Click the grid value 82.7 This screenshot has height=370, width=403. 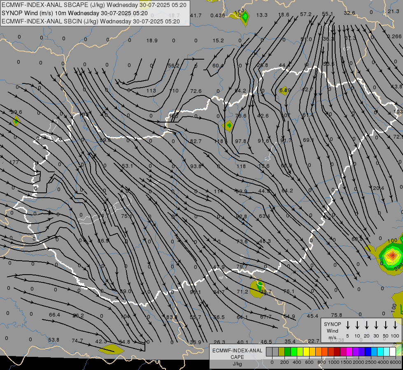pos(196,141)
